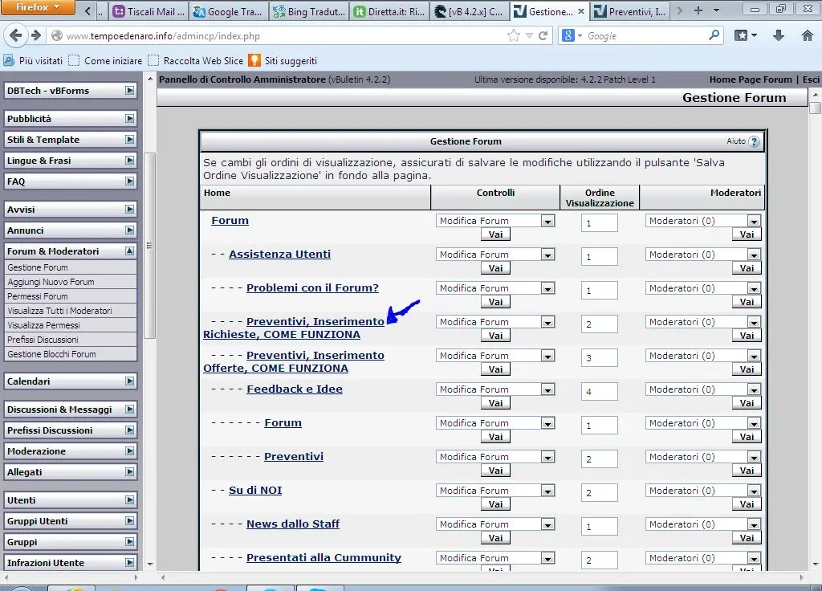Open the Aiuto help question-mark icon

754,141
